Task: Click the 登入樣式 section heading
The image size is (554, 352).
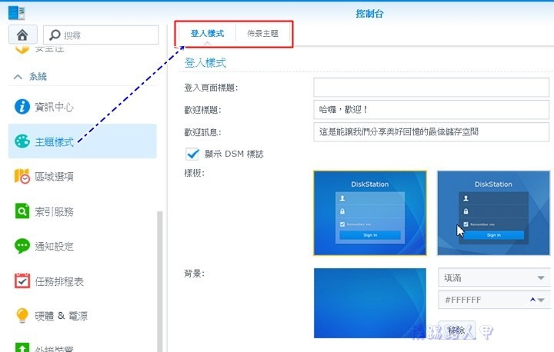Action: pyautogui.click(x=205, y=63)
